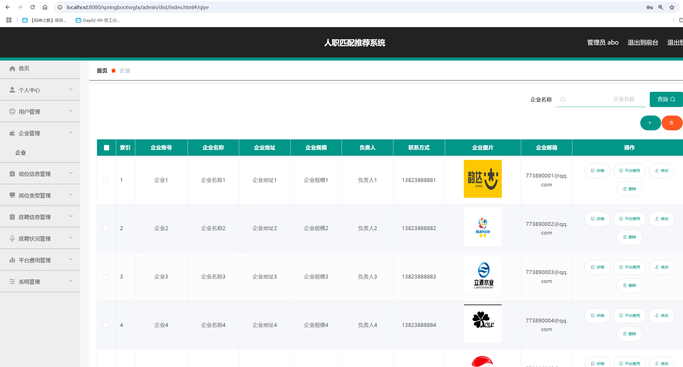The height and width of the screenshot is (367, 683).
Task: Click the search icon inside 企业名称 field
Action: click(563, 100)
